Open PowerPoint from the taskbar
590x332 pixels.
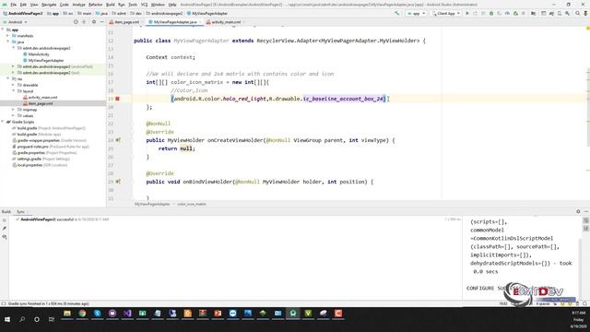tap(218, 314)
